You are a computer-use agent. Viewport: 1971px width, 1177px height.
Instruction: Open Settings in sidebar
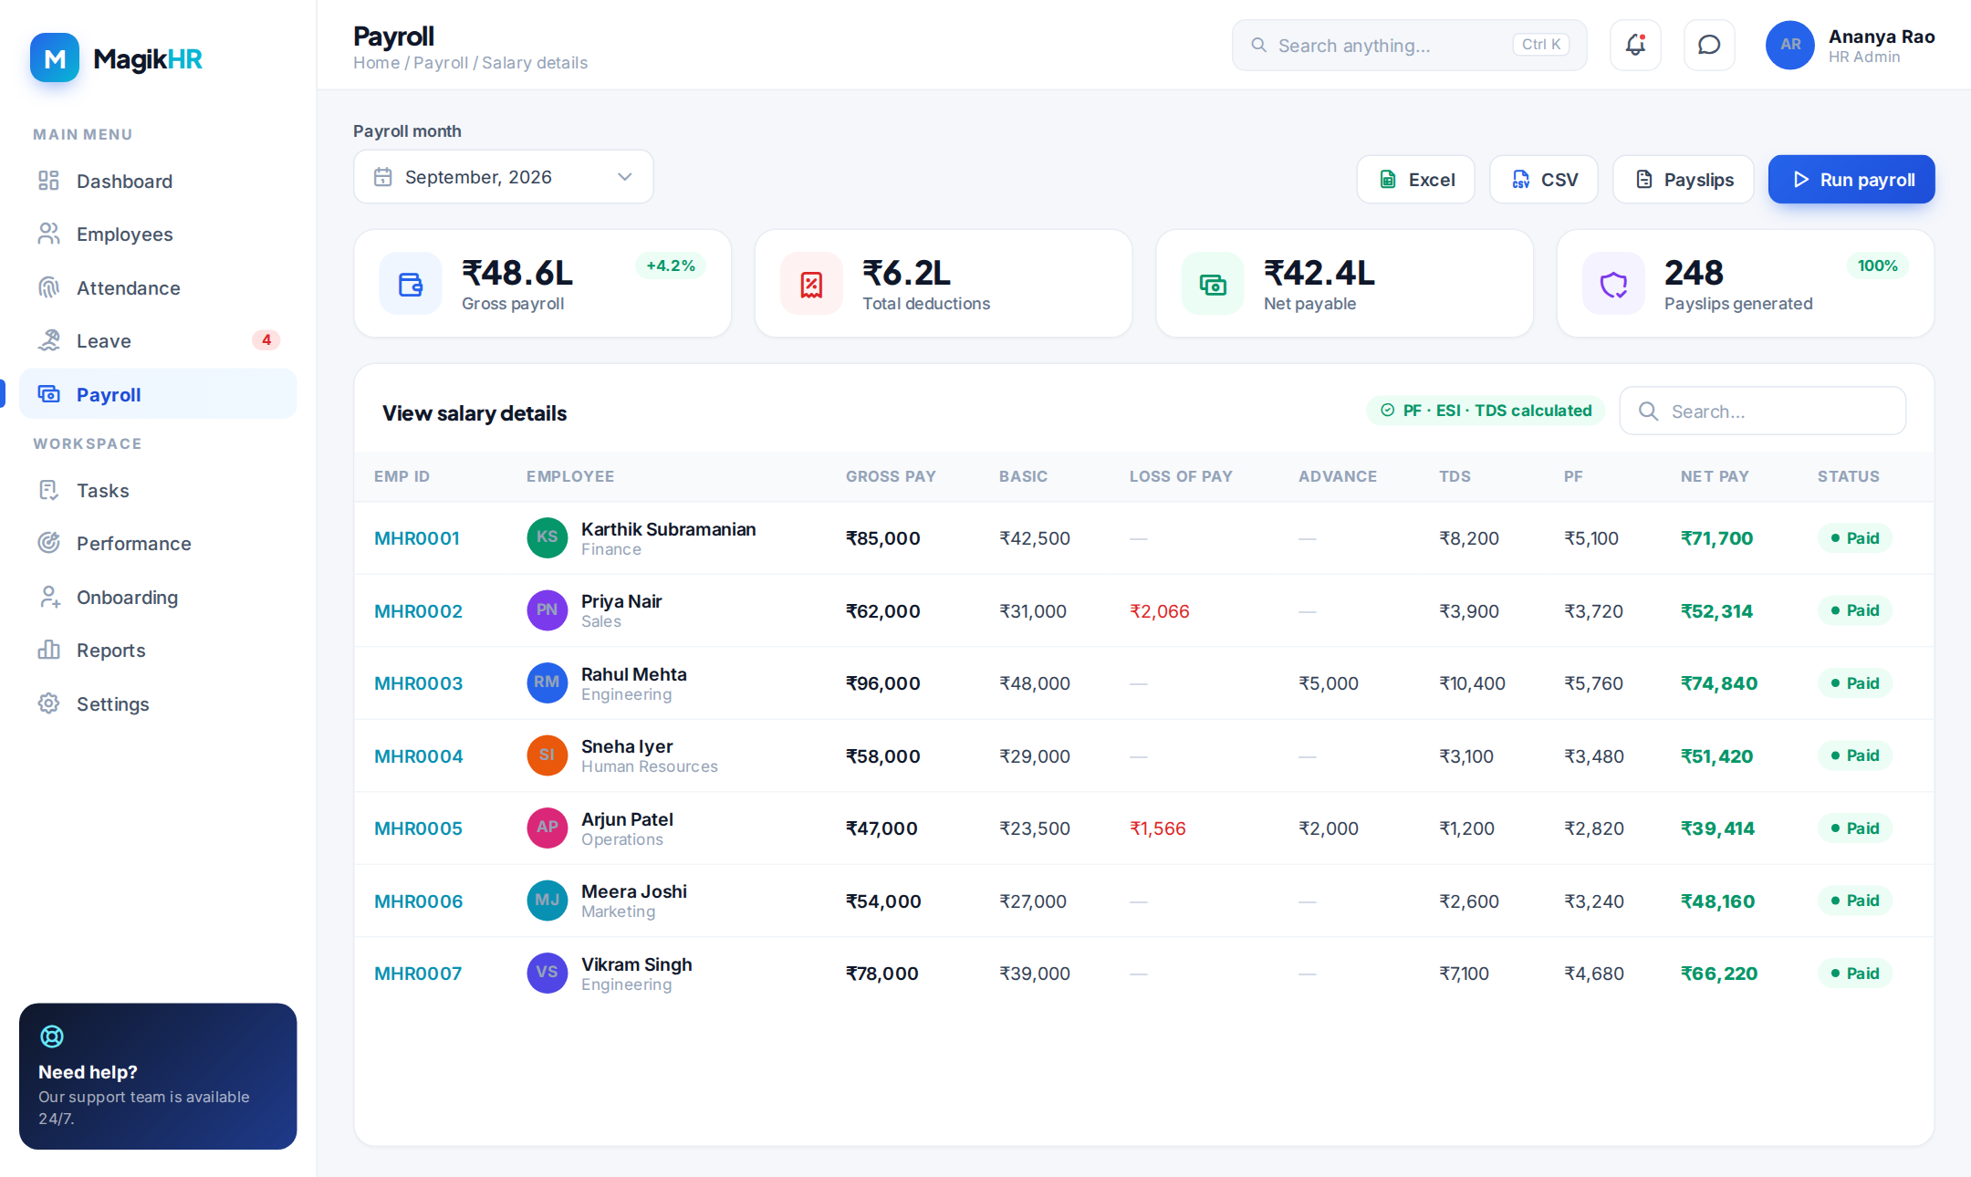point(158,703)
